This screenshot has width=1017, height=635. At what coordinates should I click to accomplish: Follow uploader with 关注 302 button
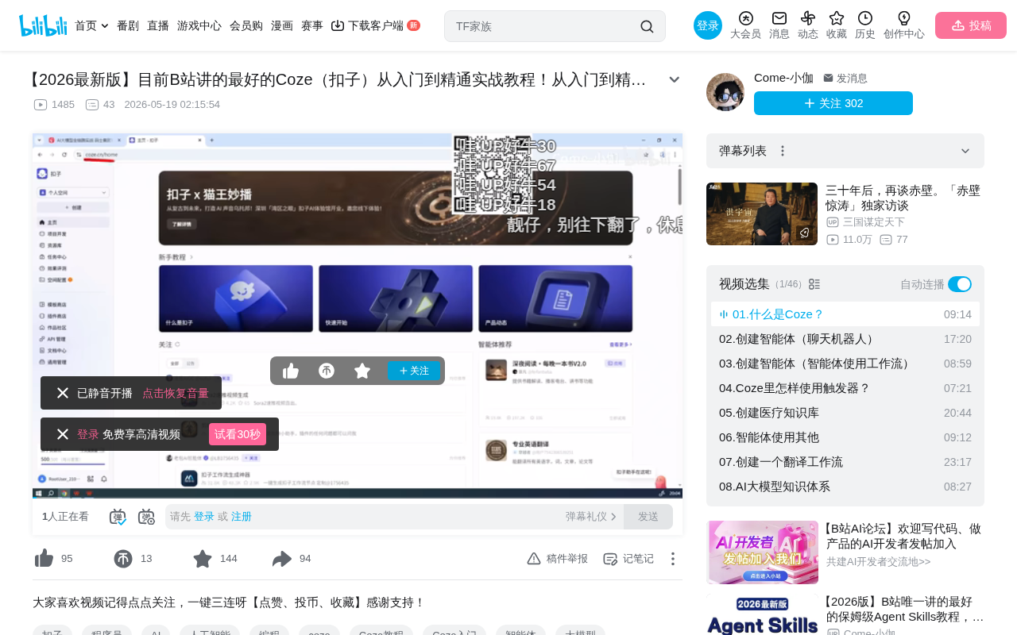pyautogui.click(x=833, y=103)
